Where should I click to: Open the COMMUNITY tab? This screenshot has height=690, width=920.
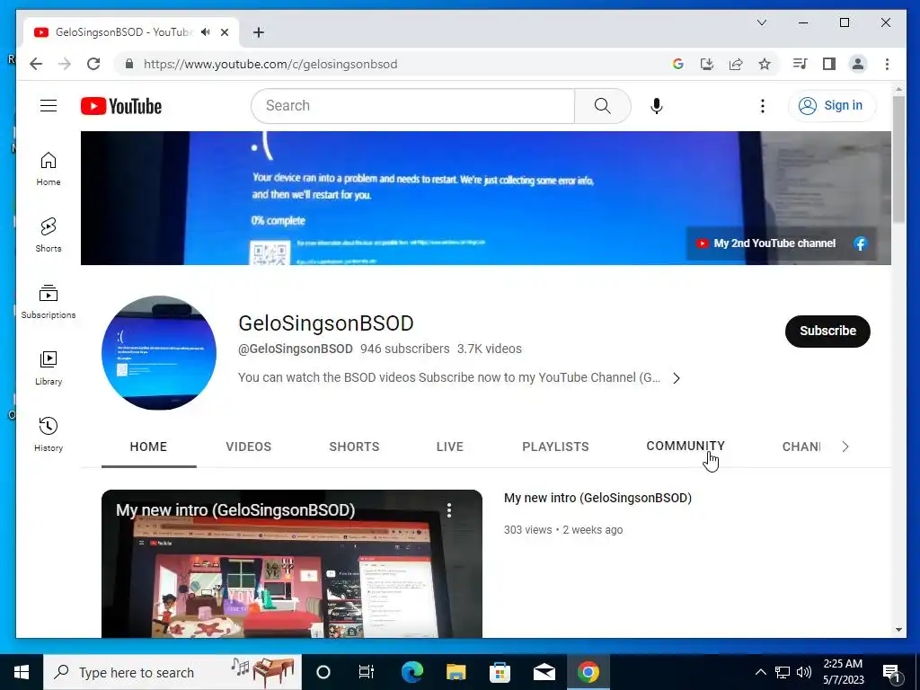tap(686, 446)
